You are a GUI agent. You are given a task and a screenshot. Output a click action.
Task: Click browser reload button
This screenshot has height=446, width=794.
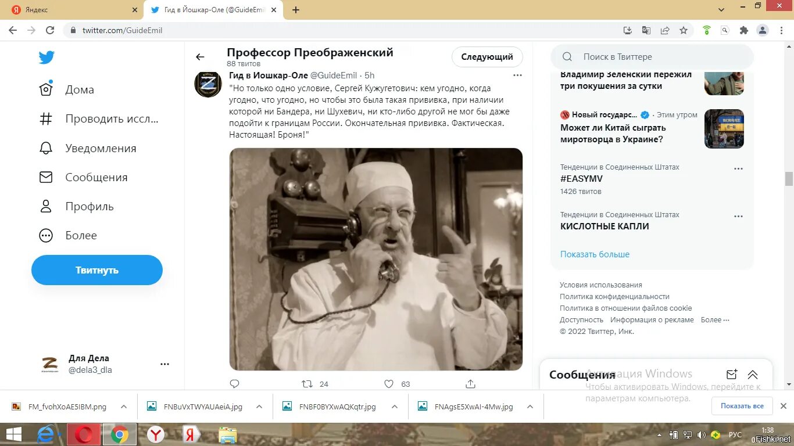(50, 30)
